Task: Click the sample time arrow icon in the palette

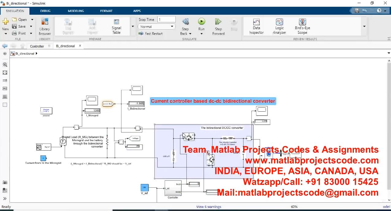Action: [x=5, y=80]
